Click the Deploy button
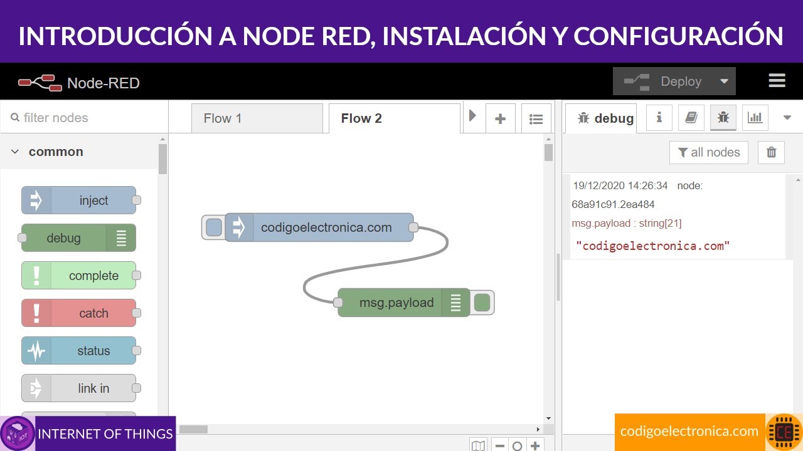 click(x=662, y=81)
